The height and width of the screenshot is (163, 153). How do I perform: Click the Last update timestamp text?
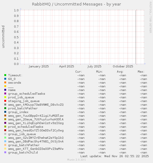(x=115, y=156)
